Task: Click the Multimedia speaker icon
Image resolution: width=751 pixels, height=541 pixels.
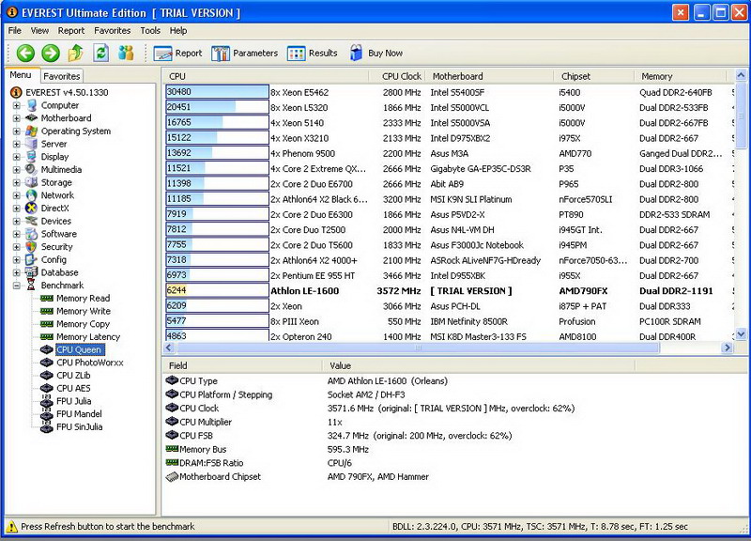Action: pyautogui.click(x=32, y=170)
